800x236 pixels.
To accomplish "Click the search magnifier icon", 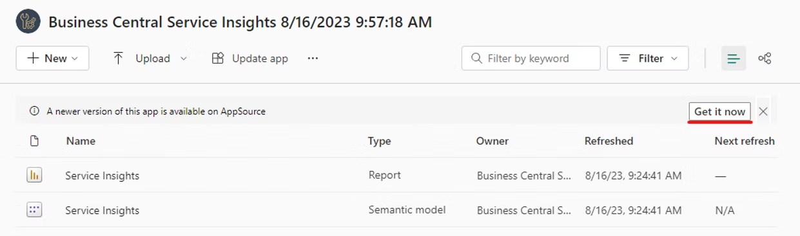I will tap(477, 59).
